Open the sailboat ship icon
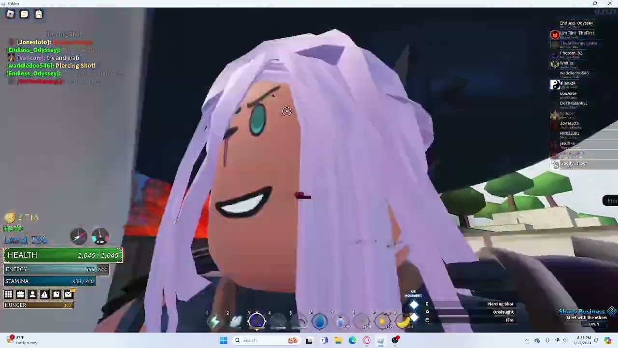The height and width of the screenshot is (348, 618). [44, 294]
